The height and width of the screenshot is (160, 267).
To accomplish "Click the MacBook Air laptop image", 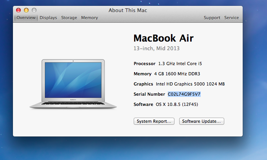I will pyautogui.click(x=73, y=84).
